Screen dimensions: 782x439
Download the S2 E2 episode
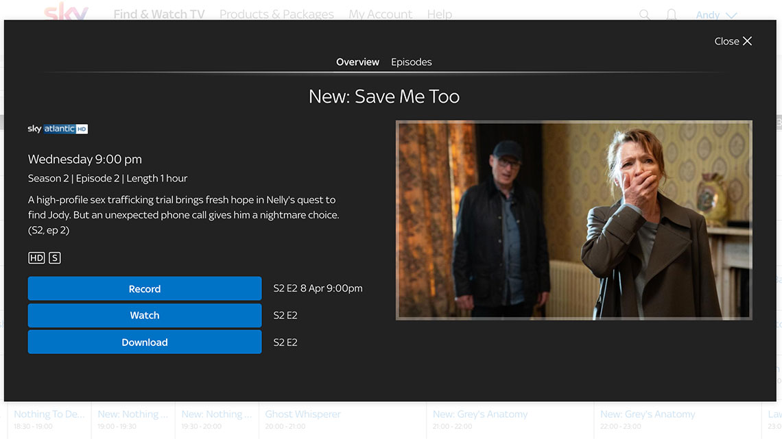click(145, 342)
